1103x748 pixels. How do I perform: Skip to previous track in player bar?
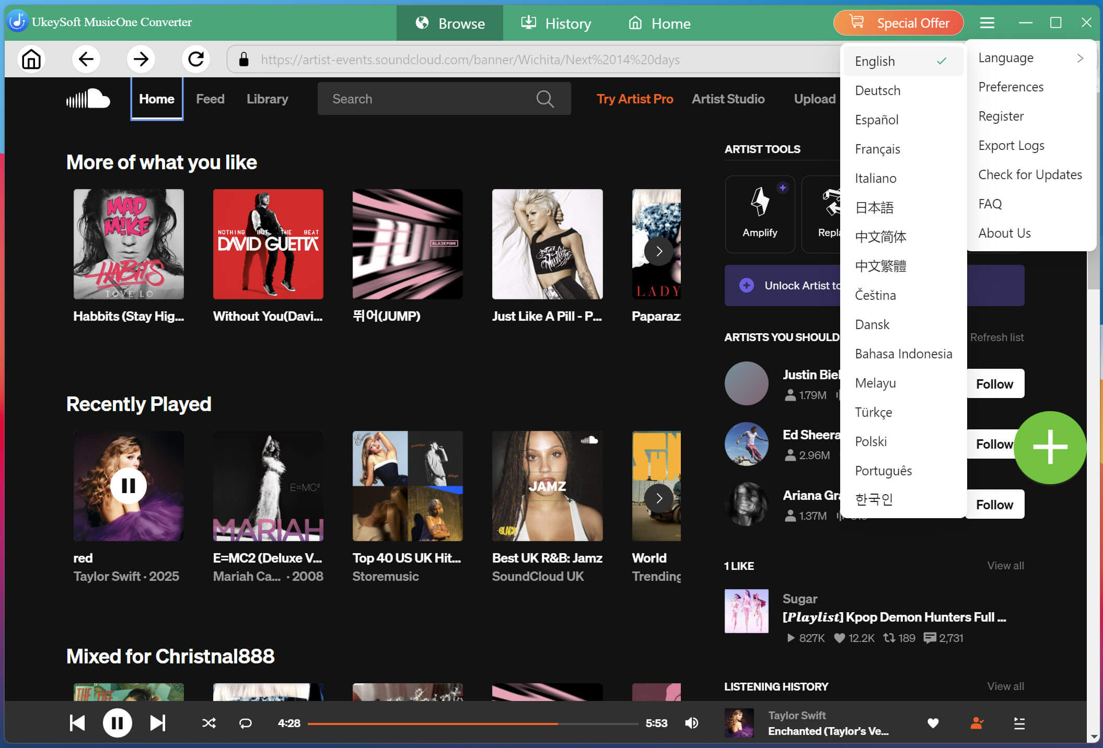pos(77,723)
